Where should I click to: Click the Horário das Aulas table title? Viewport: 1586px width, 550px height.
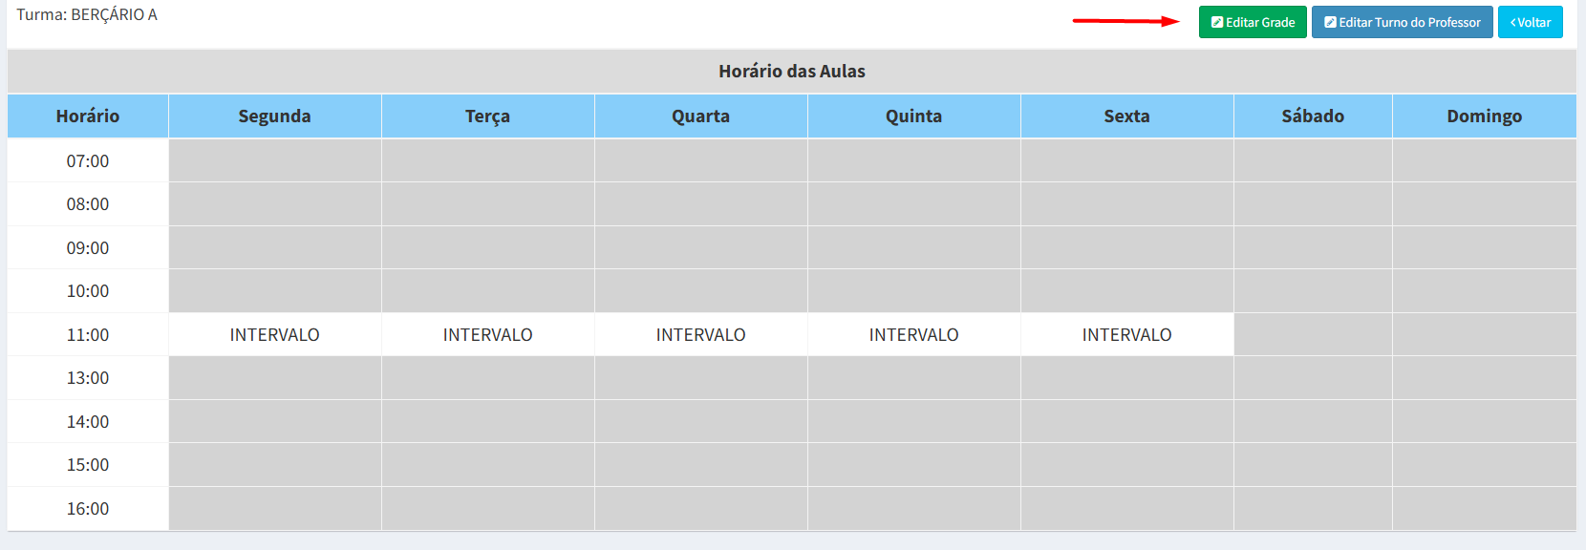[x=792, y=72]
